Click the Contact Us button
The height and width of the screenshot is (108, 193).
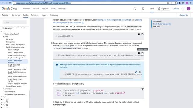pos(183,15)
